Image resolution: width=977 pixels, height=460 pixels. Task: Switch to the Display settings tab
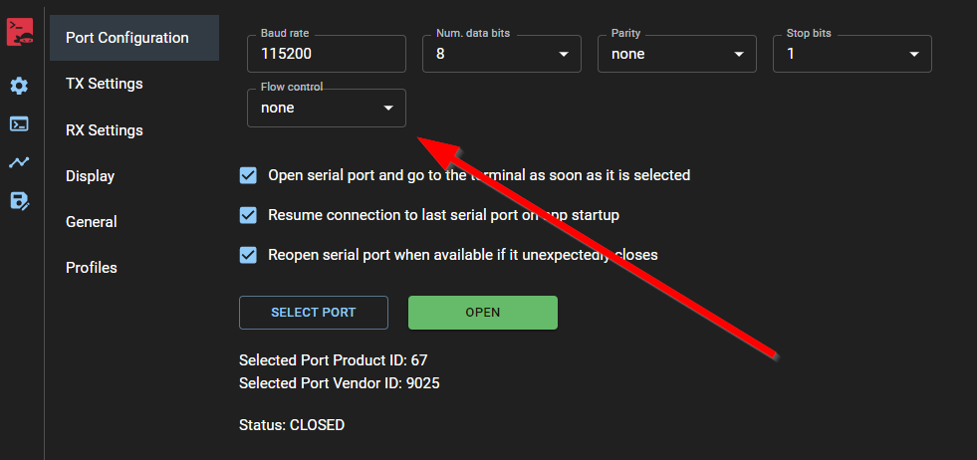point(91,176)
